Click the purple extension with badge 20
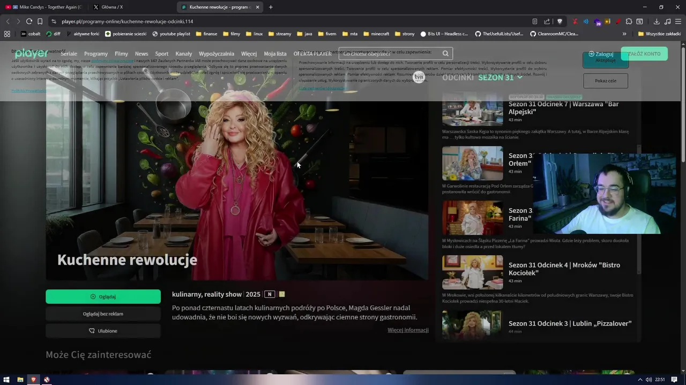686x385 pixels. (x=598, y=22)
